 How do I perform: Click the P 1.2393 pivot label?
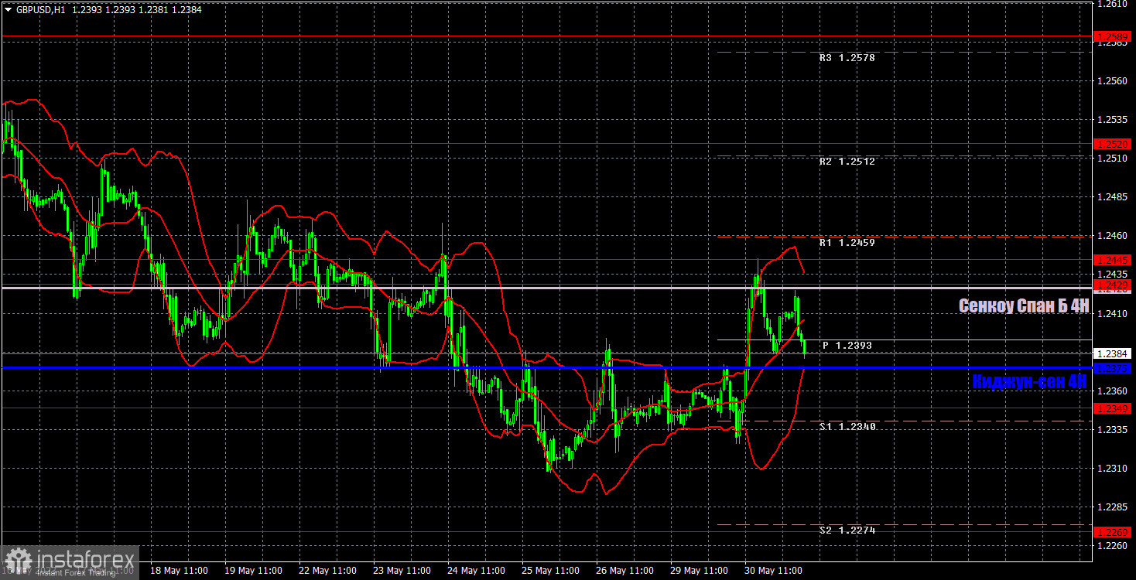point(847,346)
